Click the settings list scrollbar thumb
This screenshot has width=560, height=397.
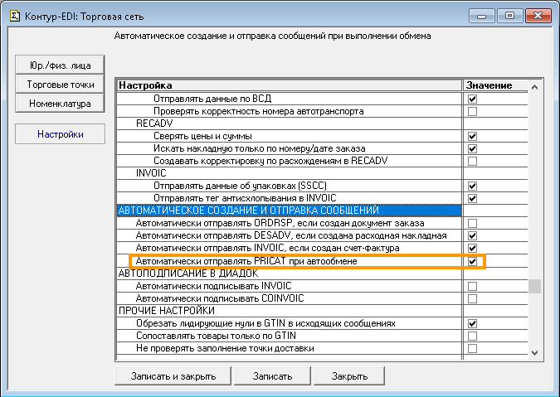(x=534, y=286)
